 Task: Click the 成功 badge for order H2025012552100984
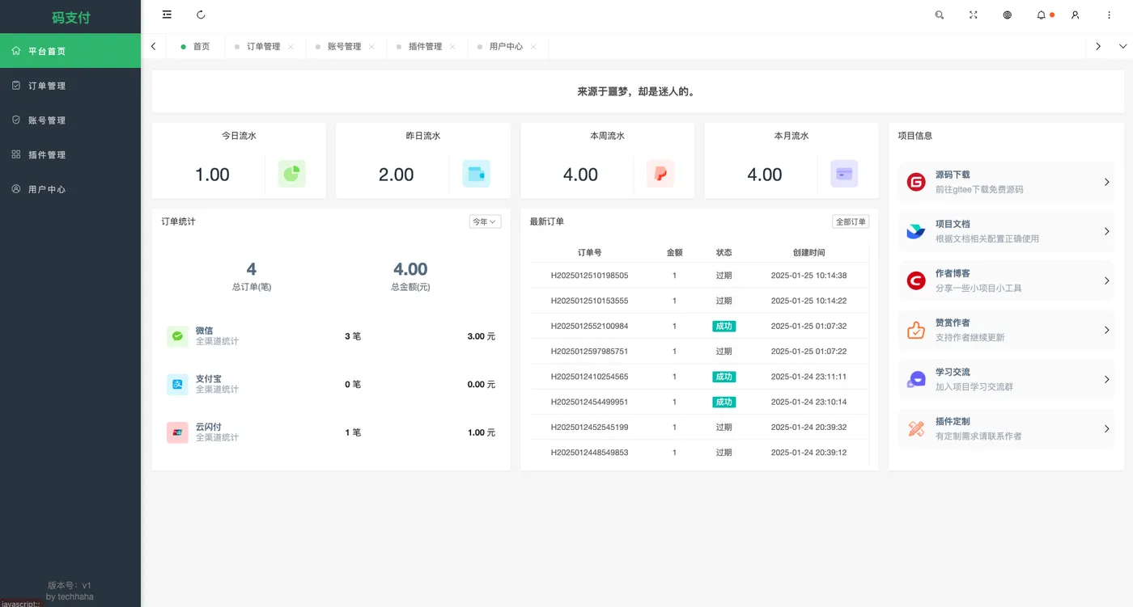click(724, 326)
